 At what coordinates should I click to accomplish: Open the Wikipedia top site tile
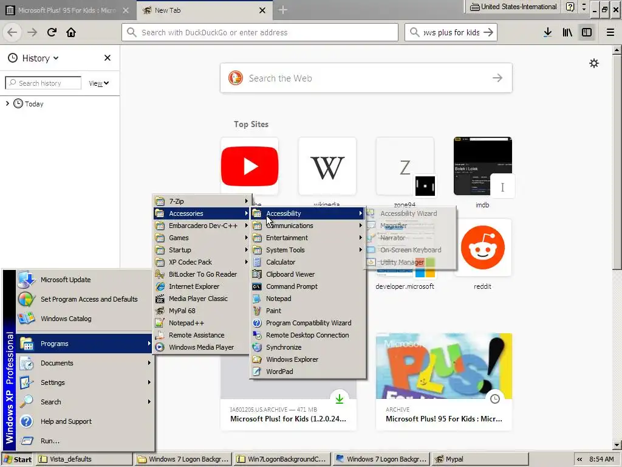tap(327, 166)
